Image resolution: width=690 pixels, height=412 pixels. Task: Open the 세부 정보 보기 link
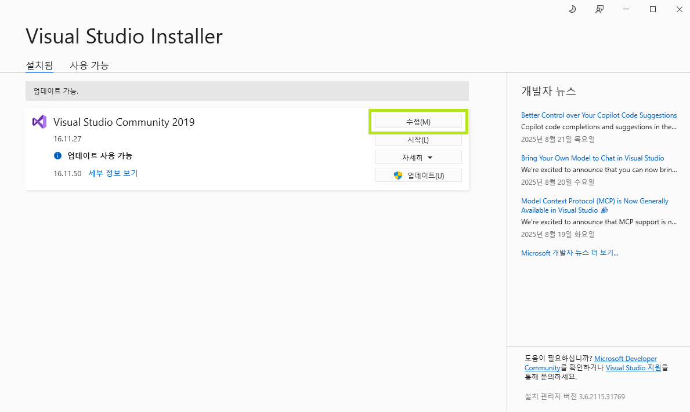pos(113,173)
